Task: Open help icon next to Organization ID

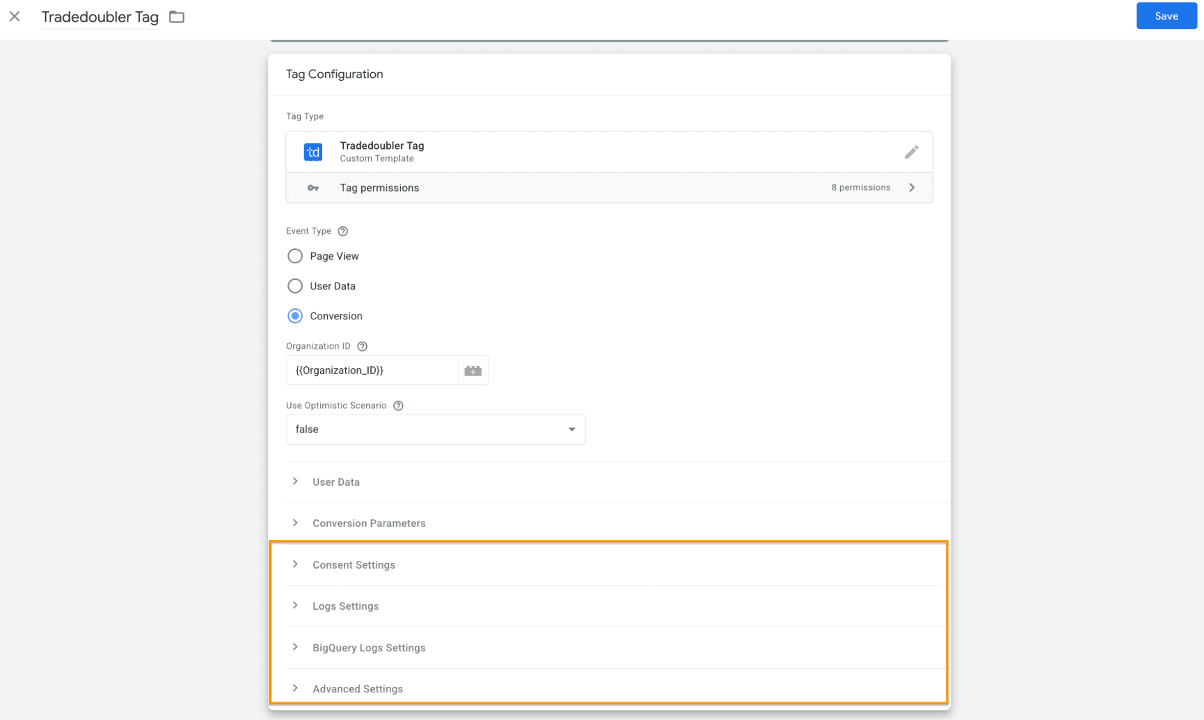Action: coord(362,346)
